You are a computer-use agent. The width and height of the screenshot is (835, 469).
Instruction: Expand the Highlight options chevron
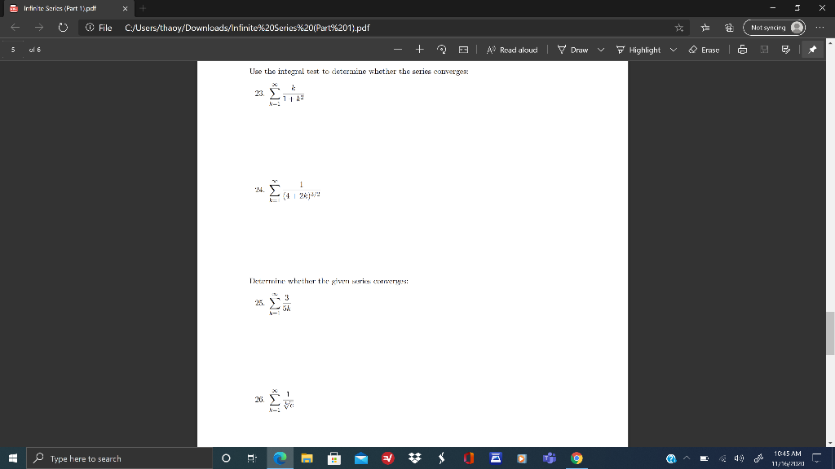[673, 50]
